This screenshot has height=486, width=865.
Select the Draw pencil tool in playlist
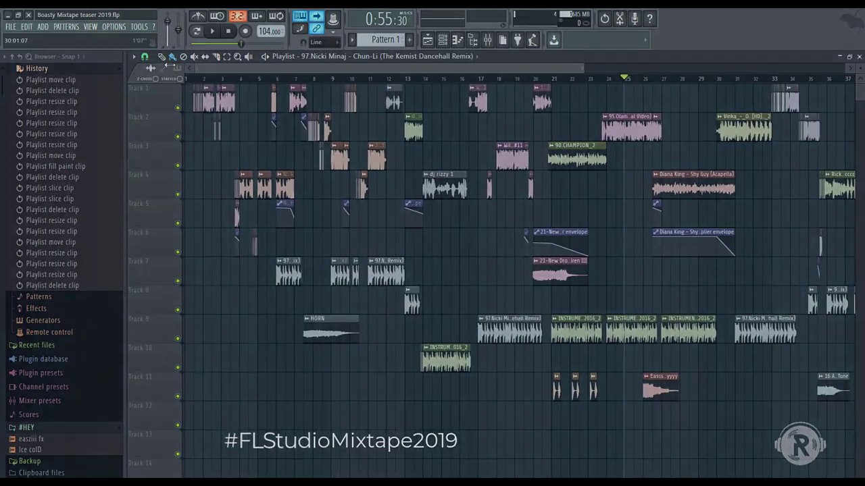pos(162,57)
